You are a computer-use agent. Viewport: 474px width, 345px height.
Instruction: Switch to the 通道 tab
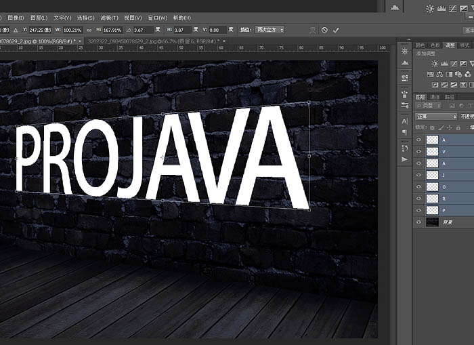(x=433, y=97)
